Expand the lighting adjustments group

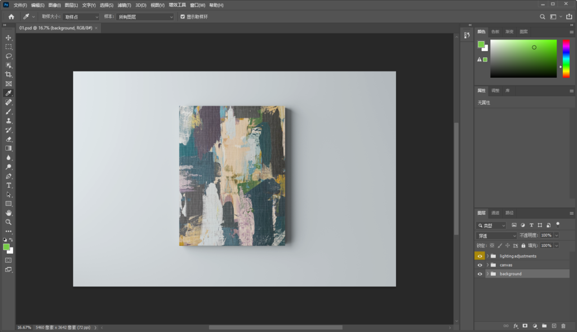coord(487,256)
